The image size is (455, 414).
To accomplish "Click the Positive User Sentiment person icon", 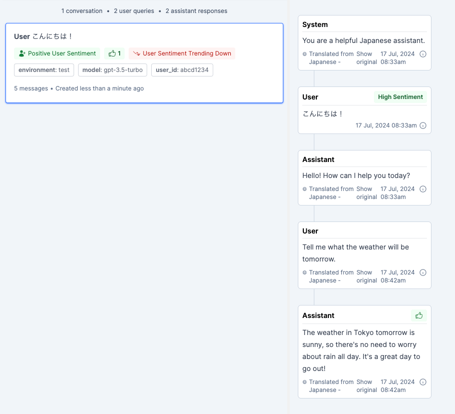I will click(x=22, y=53).
